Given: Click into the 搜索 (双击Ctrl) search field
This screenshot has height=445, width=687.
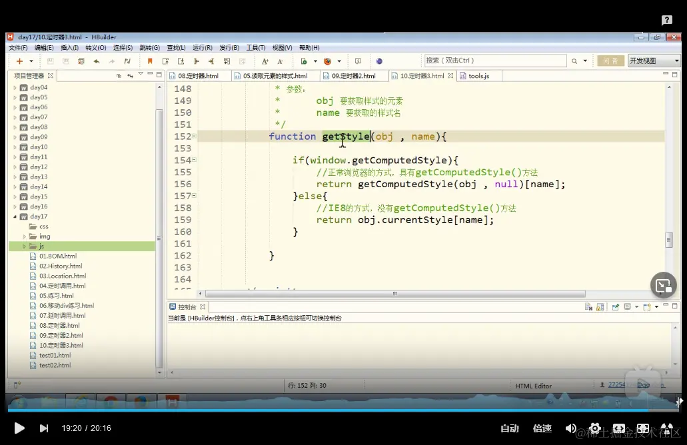Looking at the screenshot, I should [495, 61].
